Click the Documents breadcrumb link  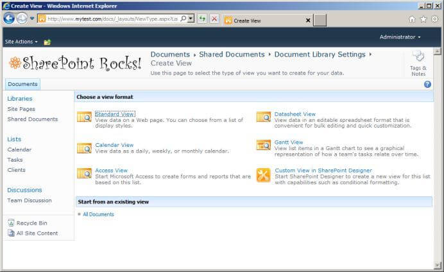(x=170, y=55)
